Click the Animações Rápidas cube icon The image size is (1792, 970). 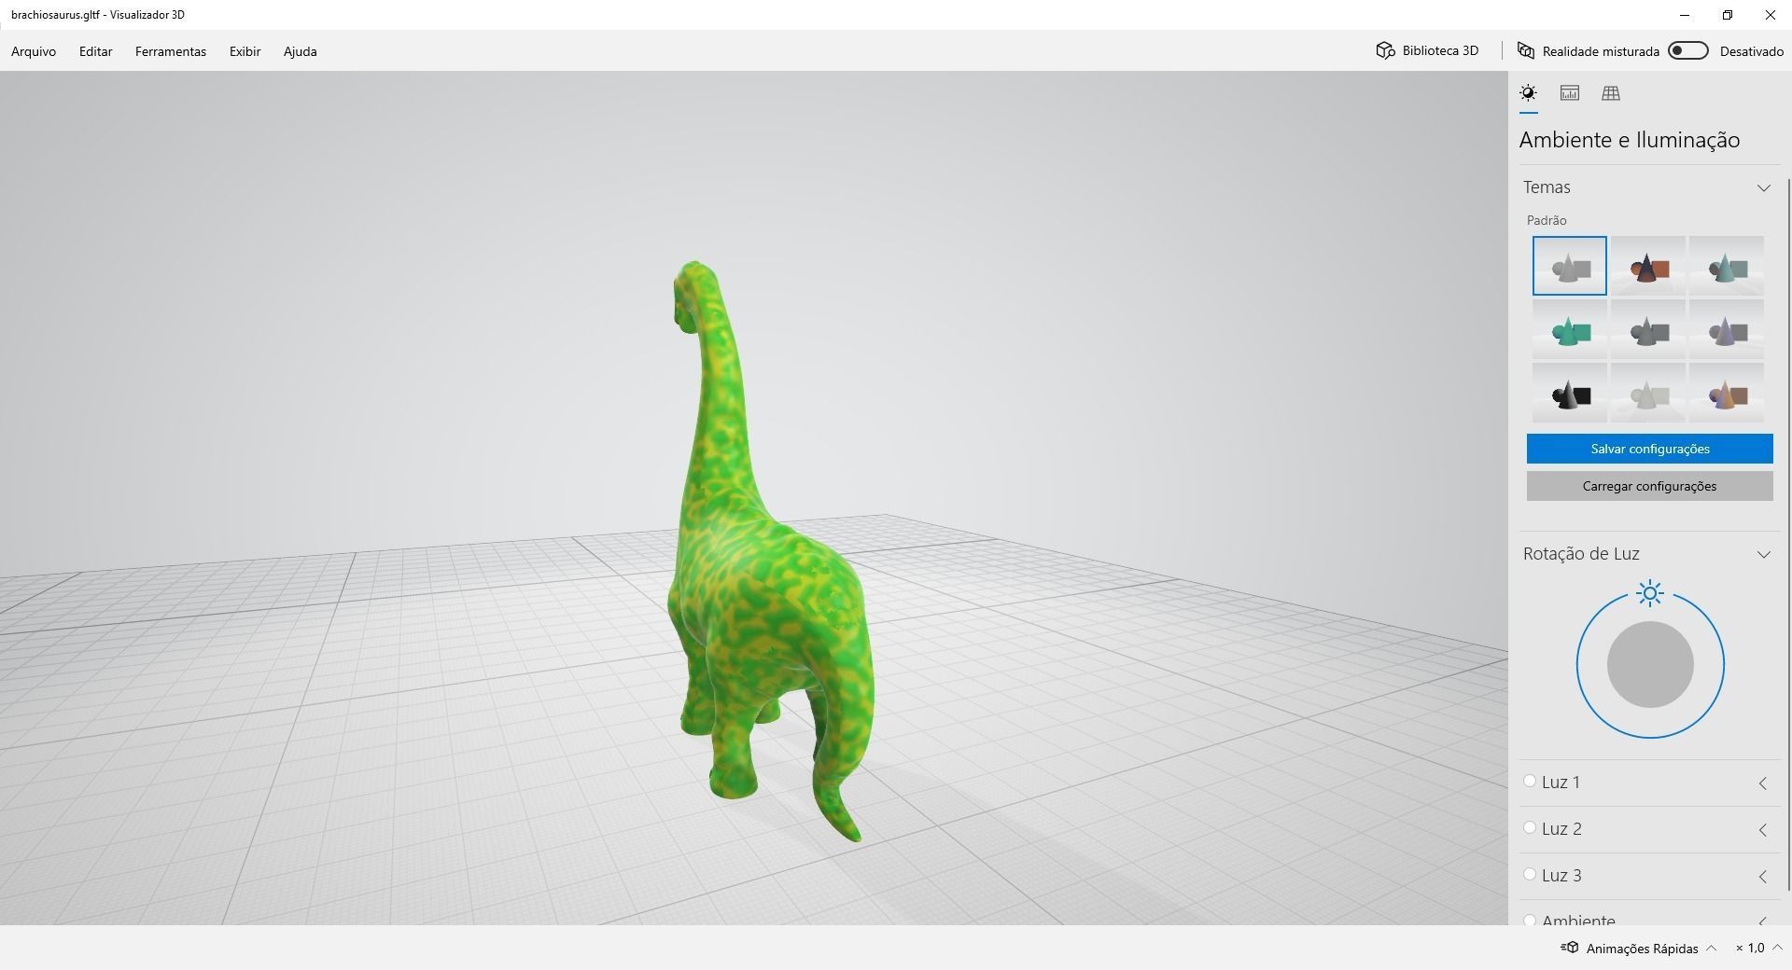click(x=1569, y=948)
